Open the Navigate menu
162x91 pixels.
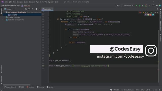click(20, 2)
